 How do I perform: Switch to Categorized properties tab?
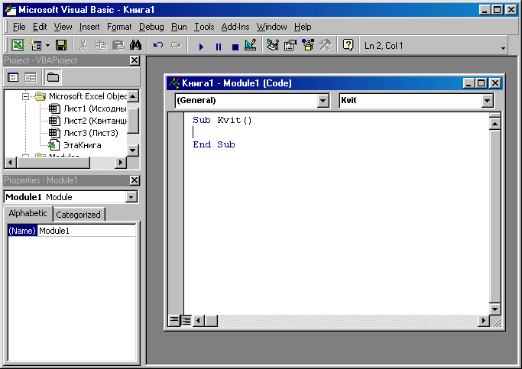click(78, 215)
